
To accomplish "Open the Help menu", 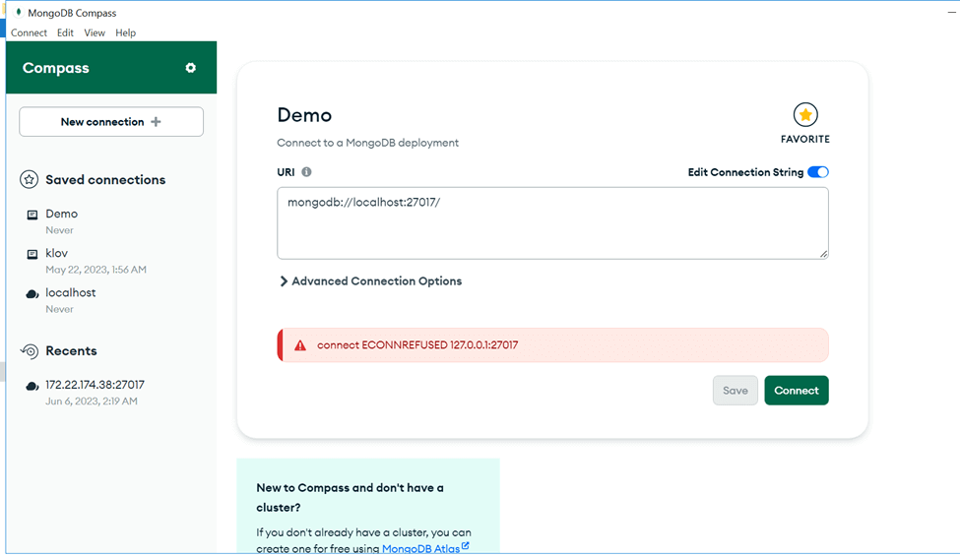I will tap(125, 32).
